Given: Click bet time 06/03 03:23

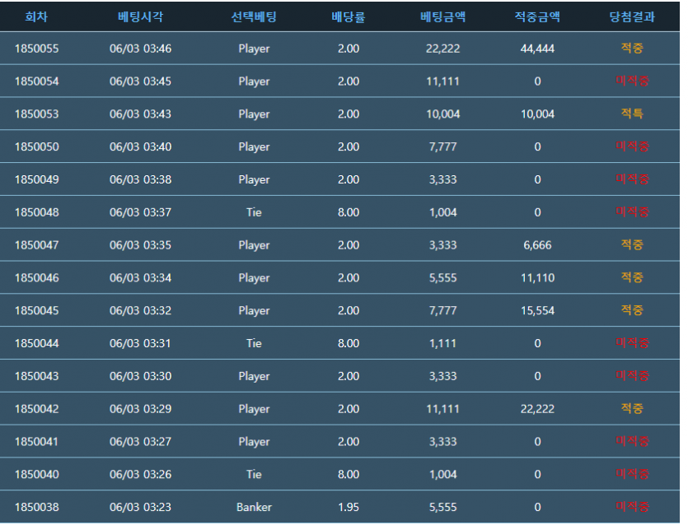Looking at the screenshot, I should click(140, 507).
